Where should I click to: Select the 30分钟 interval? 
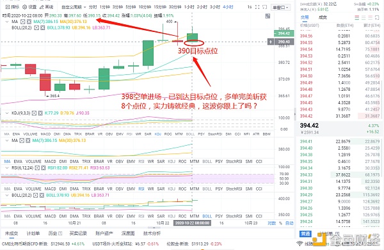tap(175, 7)
